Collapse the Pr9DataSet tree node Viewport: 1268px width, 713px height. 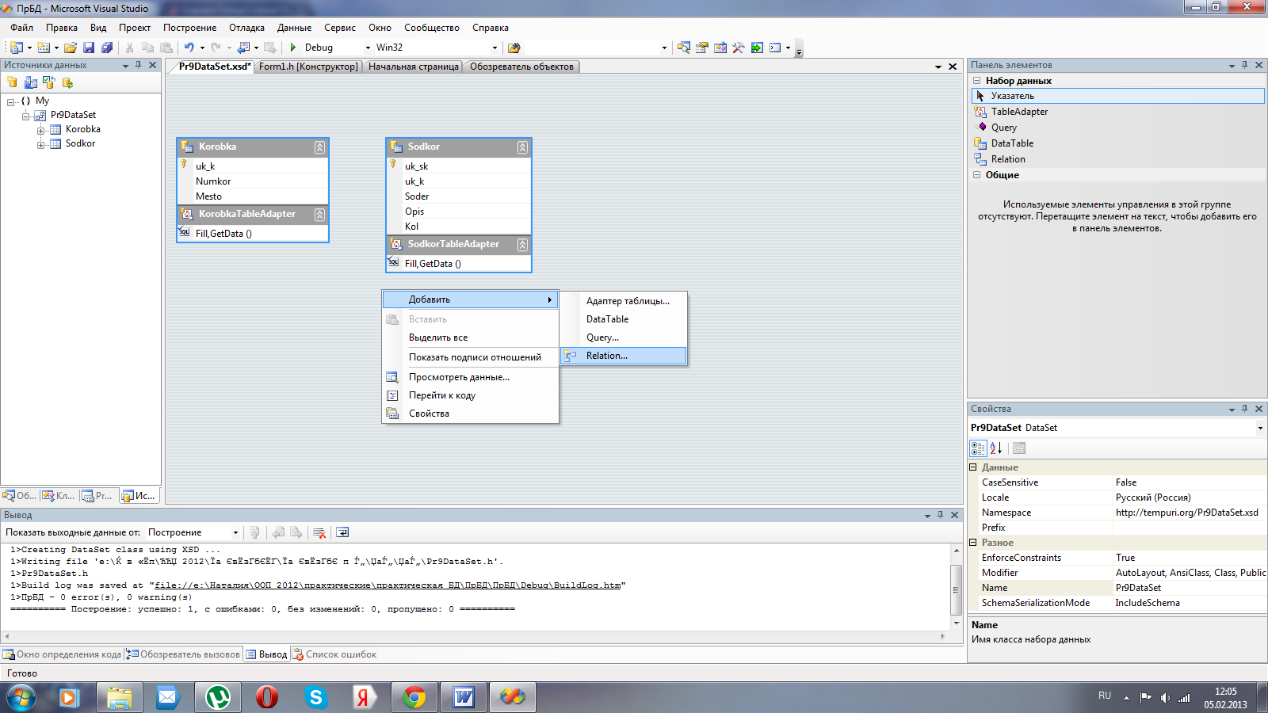(25, 116)
